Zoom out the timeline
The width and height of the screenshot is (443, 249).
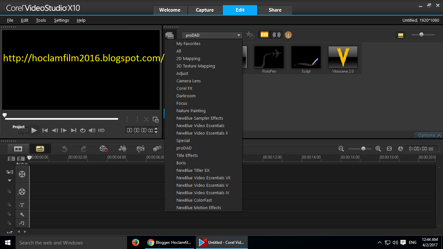coord(341,148)
